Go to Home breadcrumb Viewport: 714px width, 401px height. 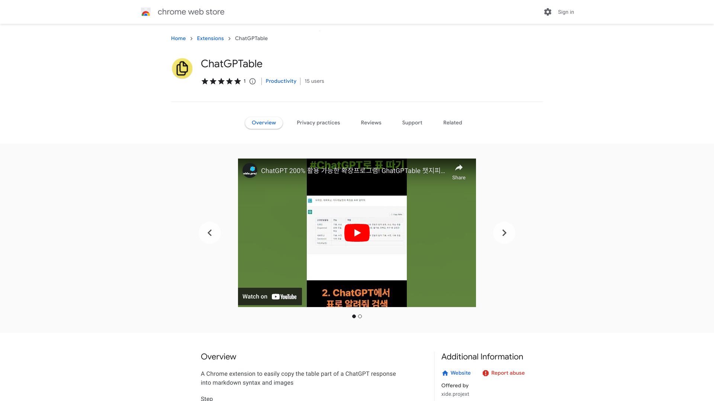pos(178,39)
